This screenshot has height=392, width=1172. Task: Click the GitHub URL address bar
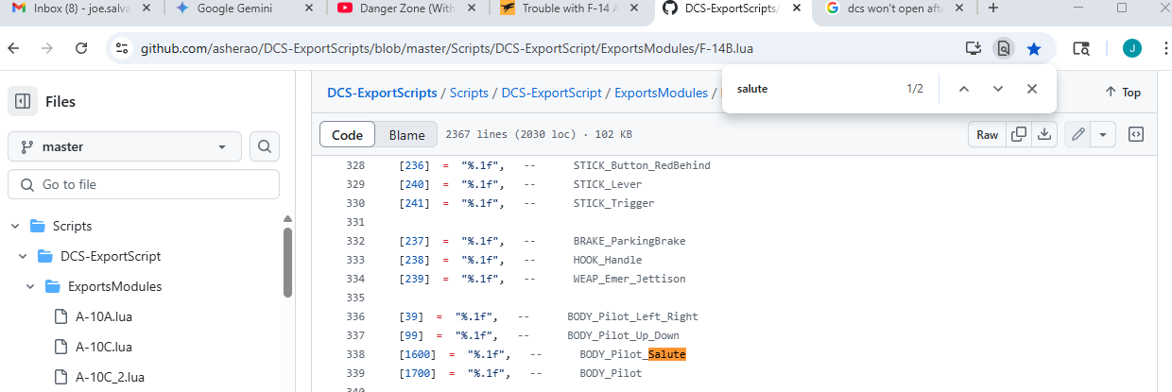(447, 47)
